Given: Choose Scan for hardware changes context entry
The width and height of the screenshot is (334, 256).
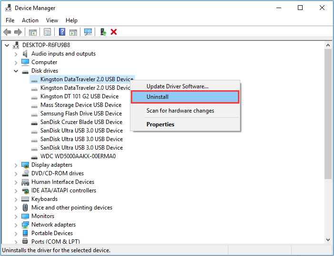Looking at the screenshot, I should tap(185, 111).
